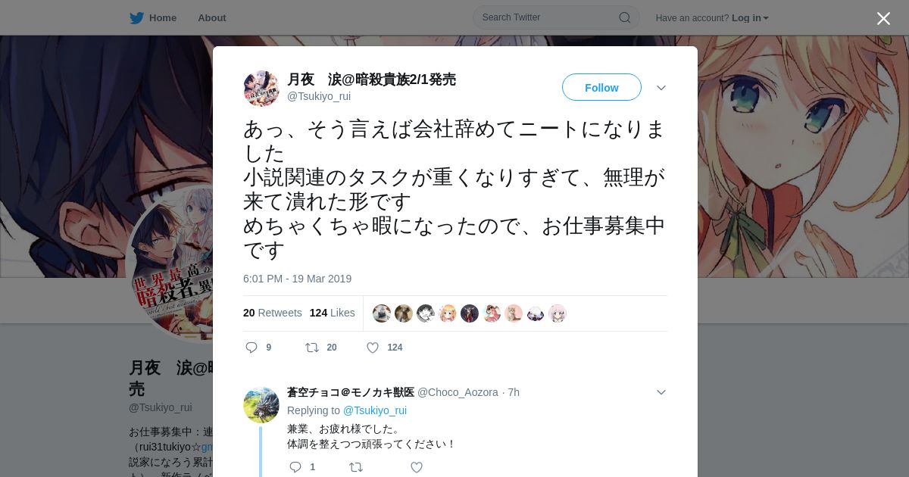Open the Log in dropdown
909x477 pixels.
[750, 18]
